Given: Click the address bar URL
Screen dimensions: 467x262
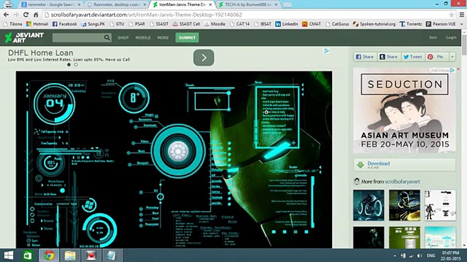Looking at the screenshot, I should 146,15.
